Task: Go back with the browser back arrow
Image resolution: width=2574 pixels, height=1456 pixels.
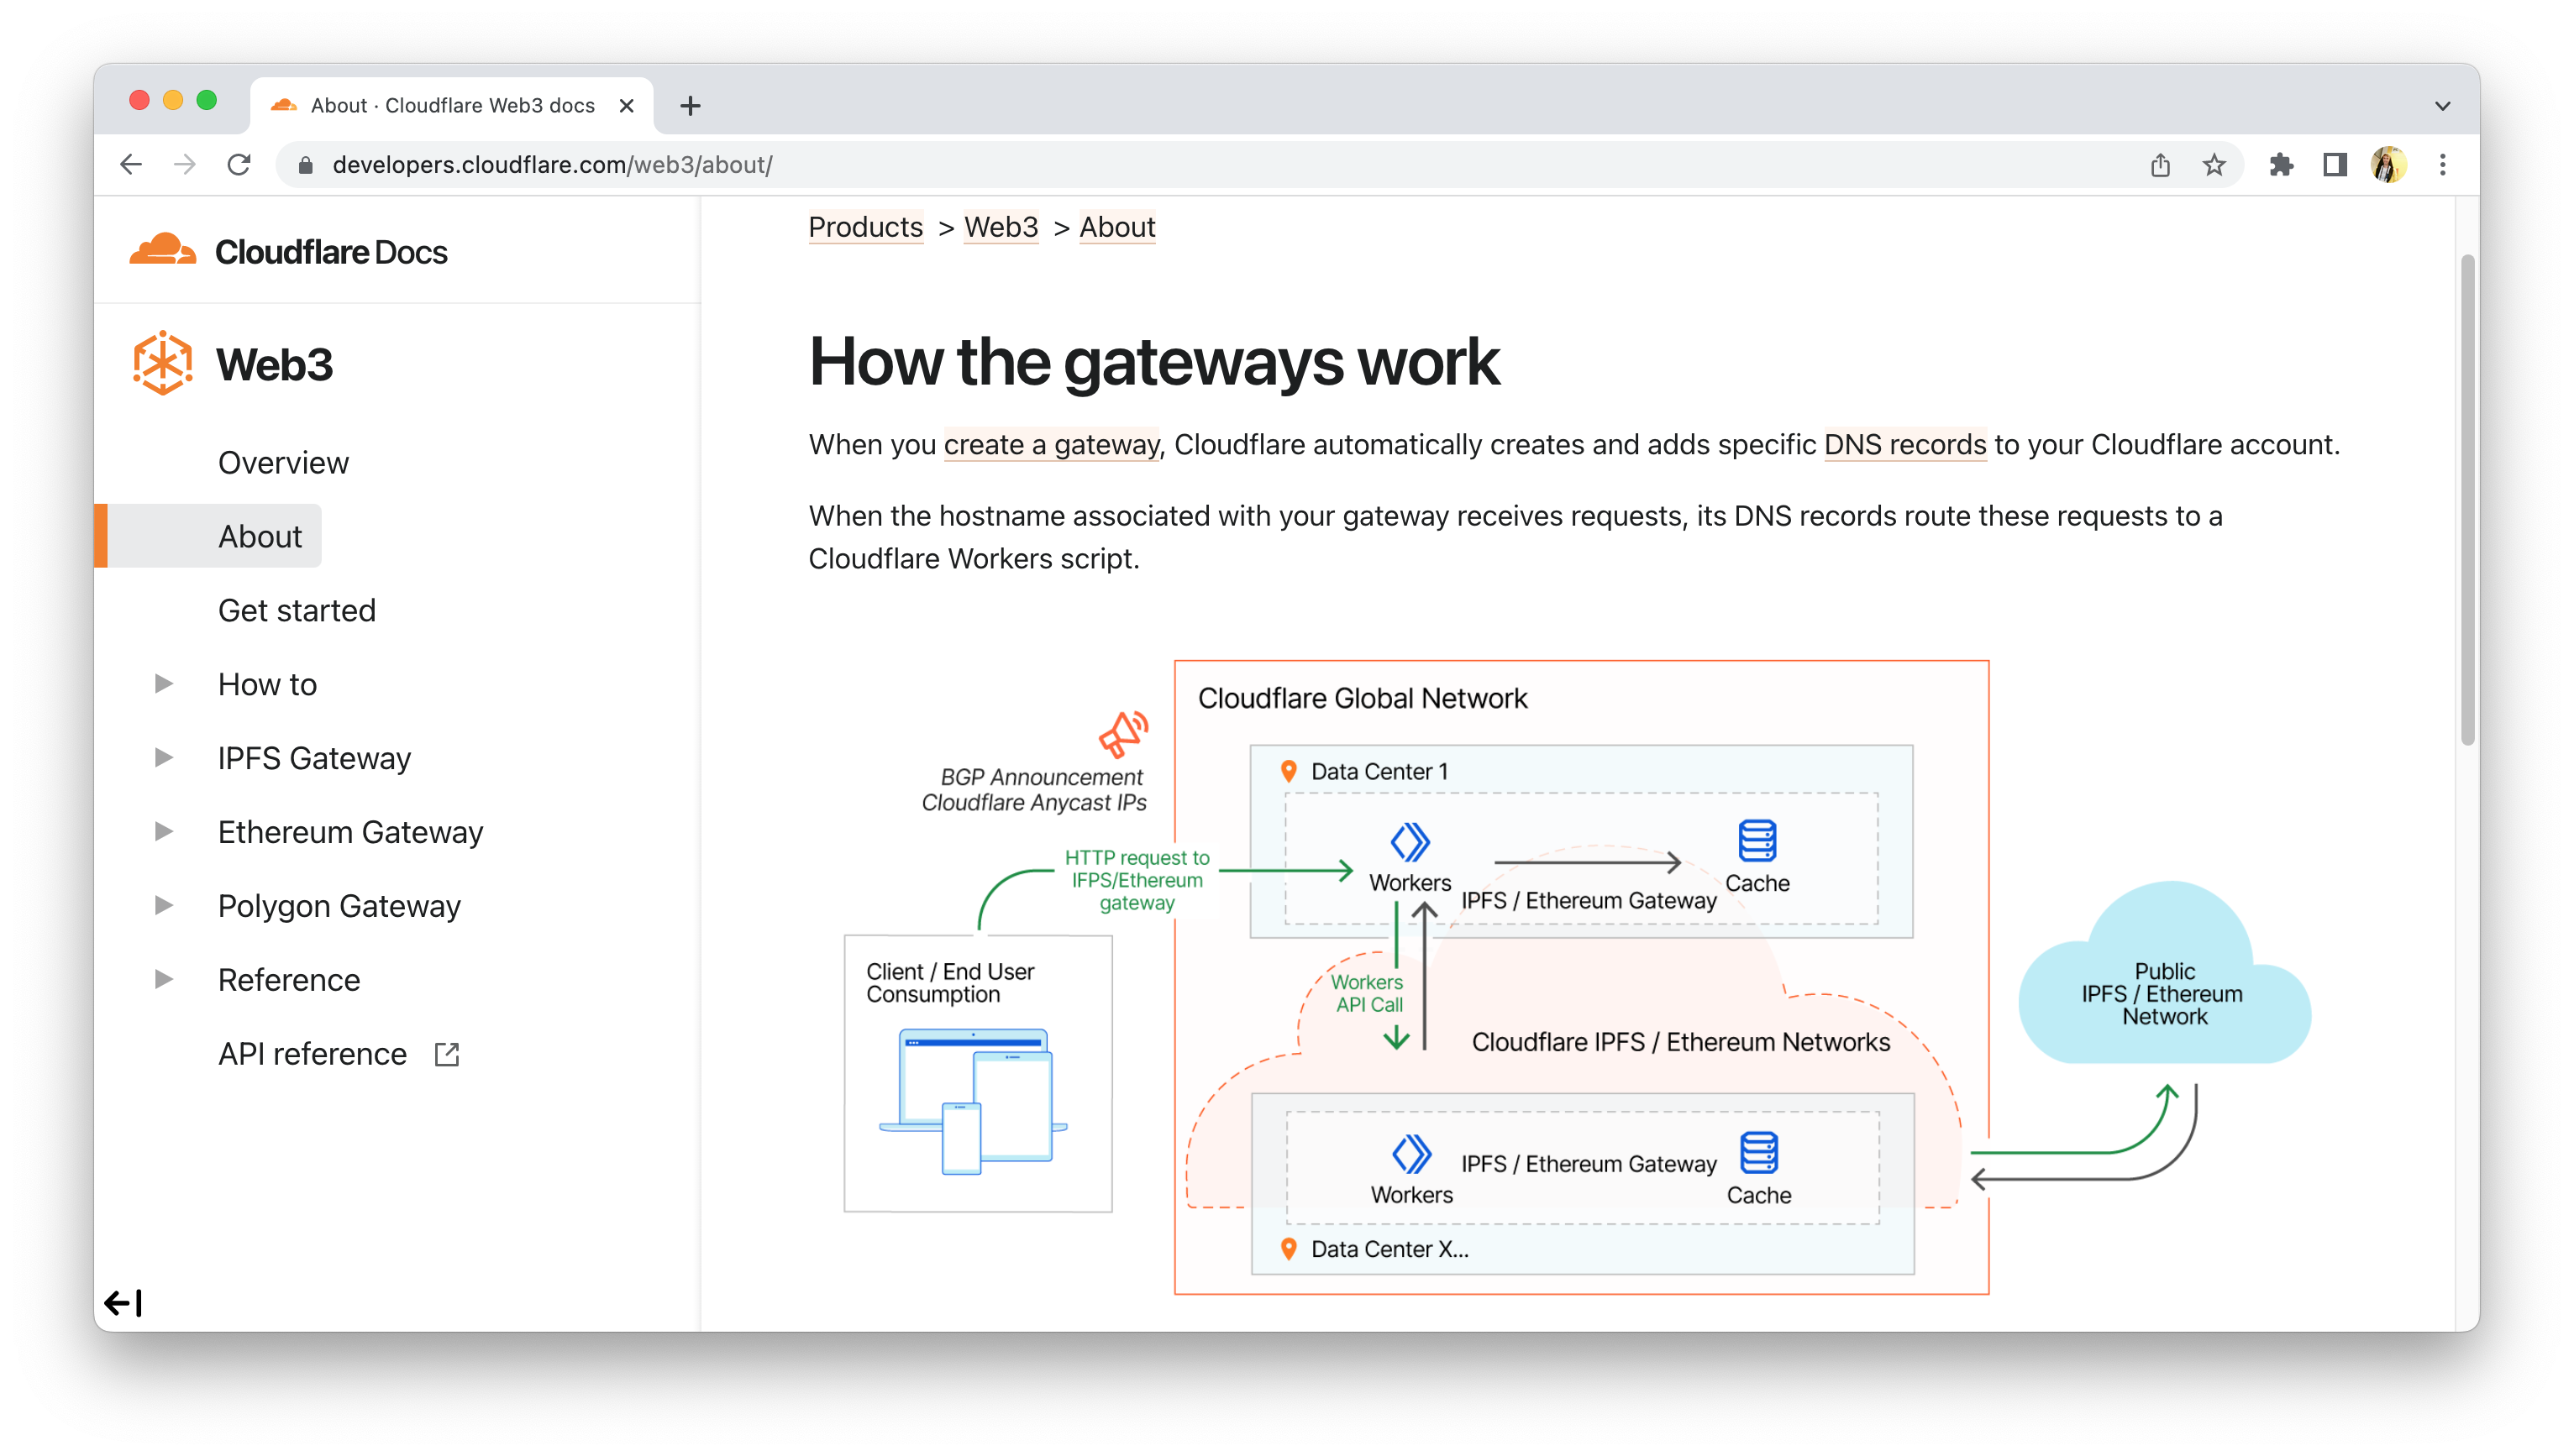Action: click(x=131, y=165)
